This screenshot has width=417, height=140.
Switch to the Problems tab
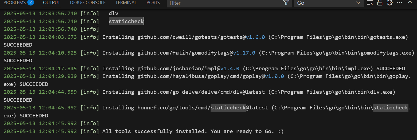[15, 3]
